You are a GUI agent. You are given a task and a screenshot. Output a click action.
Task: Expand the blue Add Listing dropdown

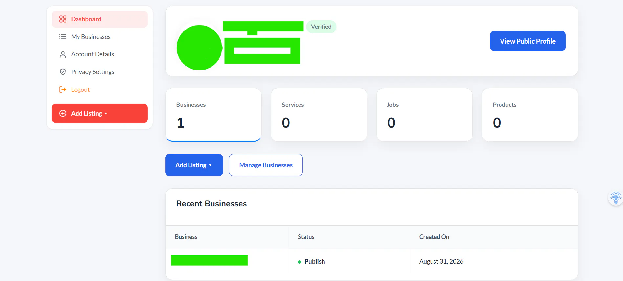[x=194, y=165]
